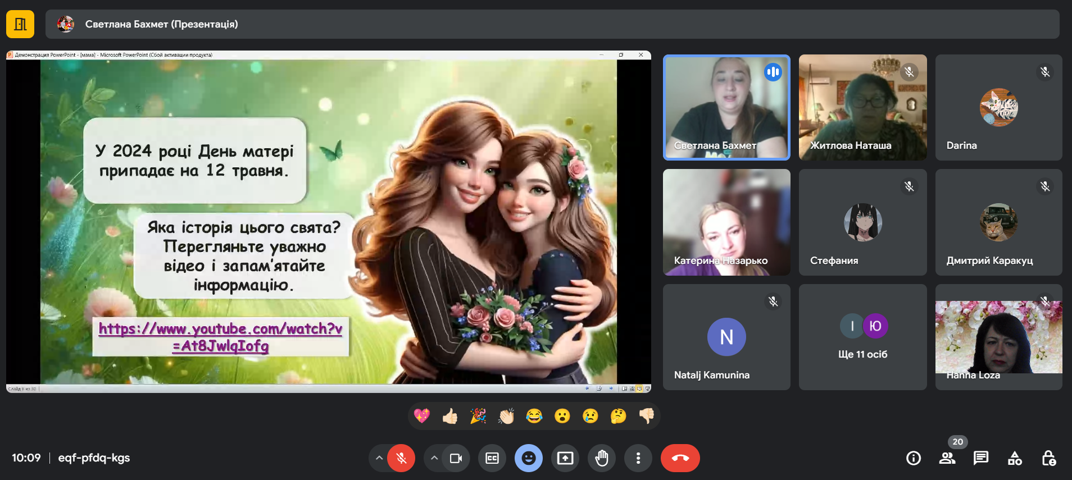Raise your hand
1072x480 pixels.
tap(602, 458)
